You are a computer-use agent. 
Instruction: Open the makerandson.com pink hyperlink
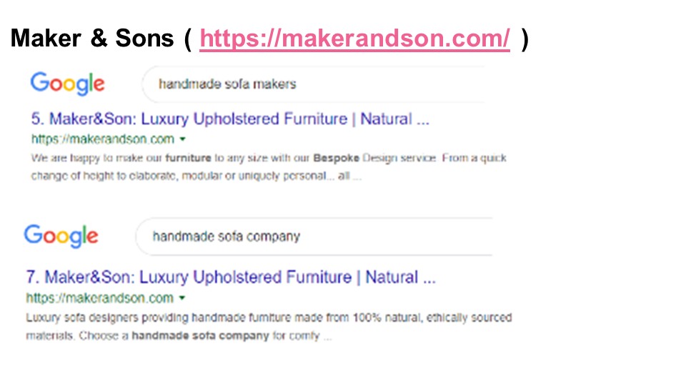pyautogui.click(x=354, y=39)
